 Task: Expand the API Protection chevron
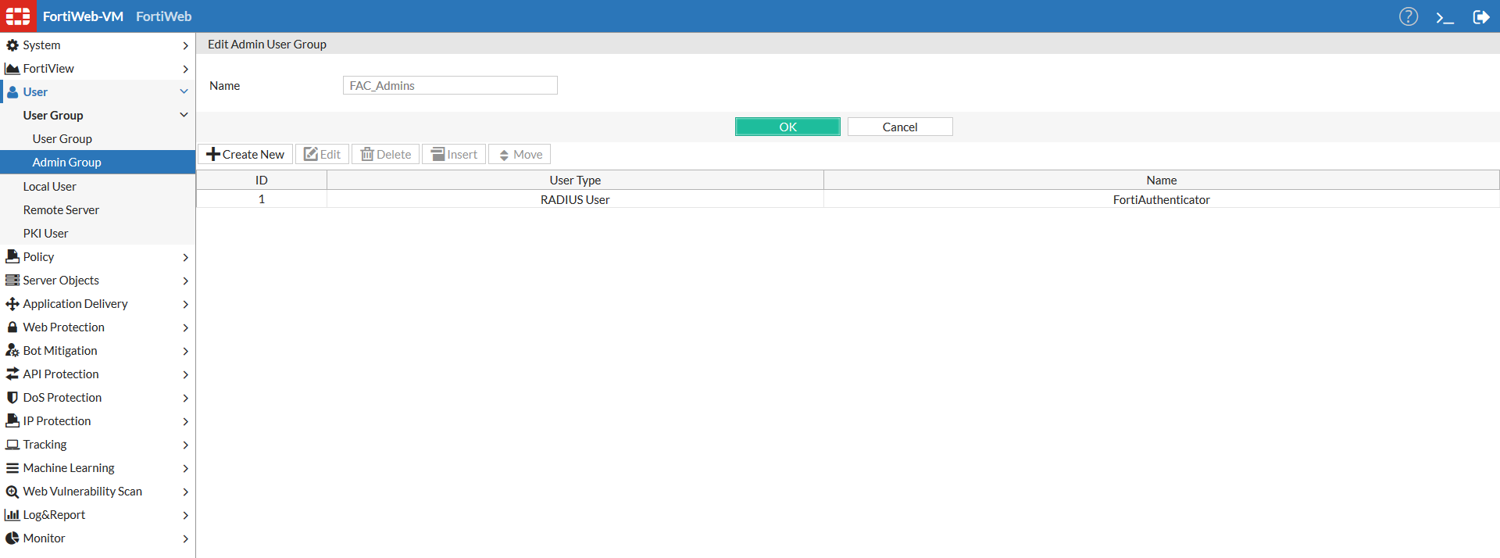tap(185, 374)
